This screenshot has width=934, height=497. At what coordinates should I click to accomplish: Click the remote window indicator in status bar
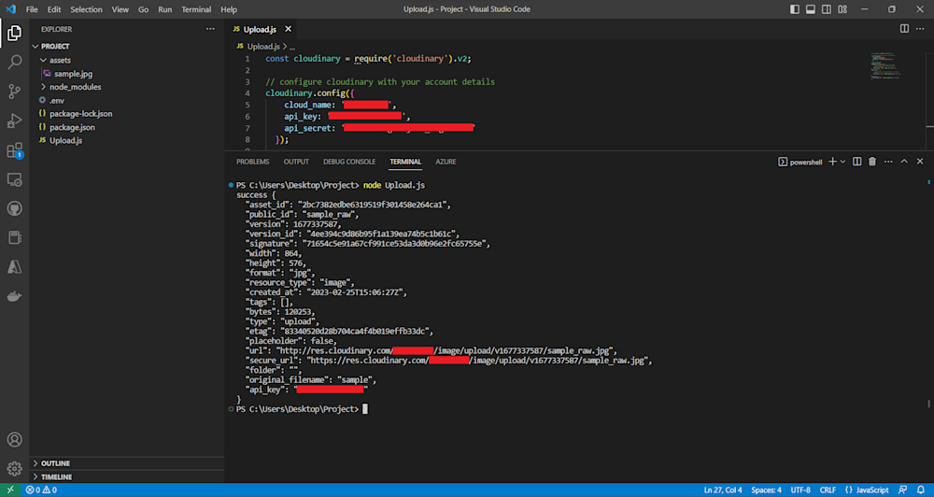(x=10, y=490)
